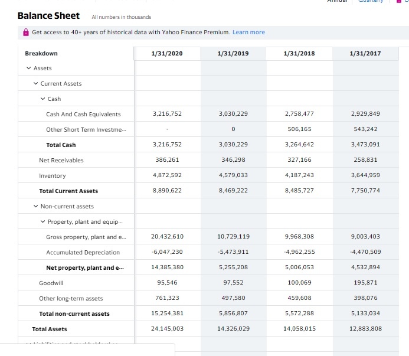Collapse the Cash subsection chevron
This screenshot has height=356, width=409.
point(42,99)
